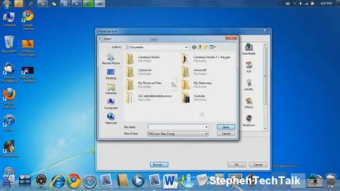The height and width of the screenshot is (191, 340).
Task: Click Open button in file dialog
Action: pyautogui.click(x=226, y=127)
